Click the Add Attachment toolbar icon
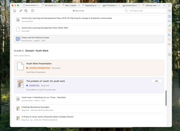Viewport: 180px width, 131px height. 26,11
